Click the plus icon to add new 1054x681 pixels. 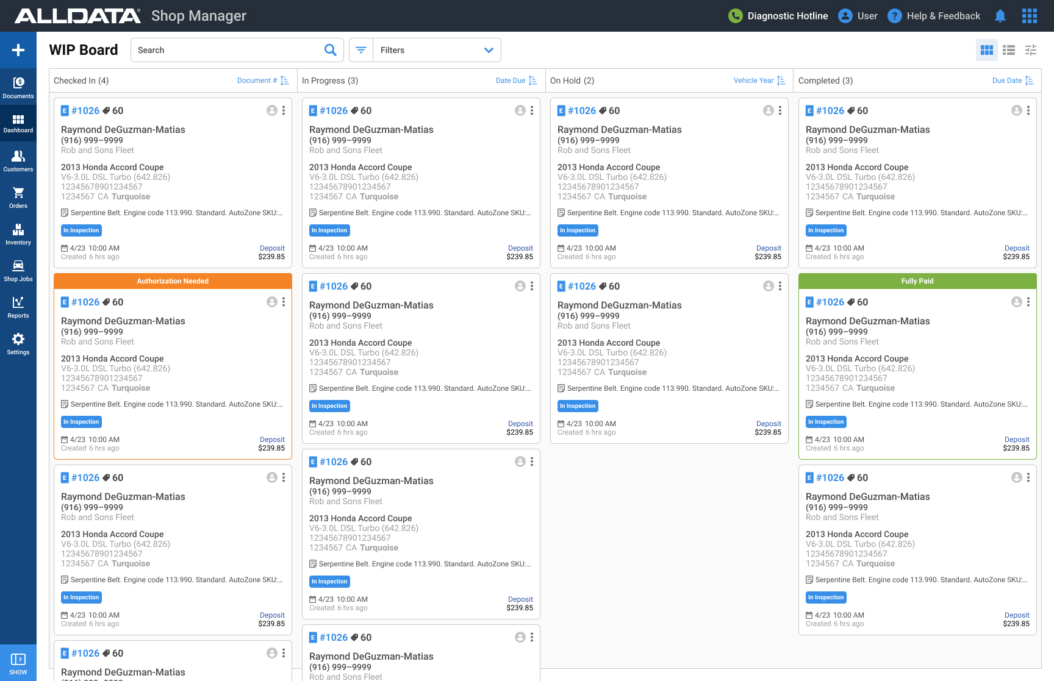pos(18,50)
